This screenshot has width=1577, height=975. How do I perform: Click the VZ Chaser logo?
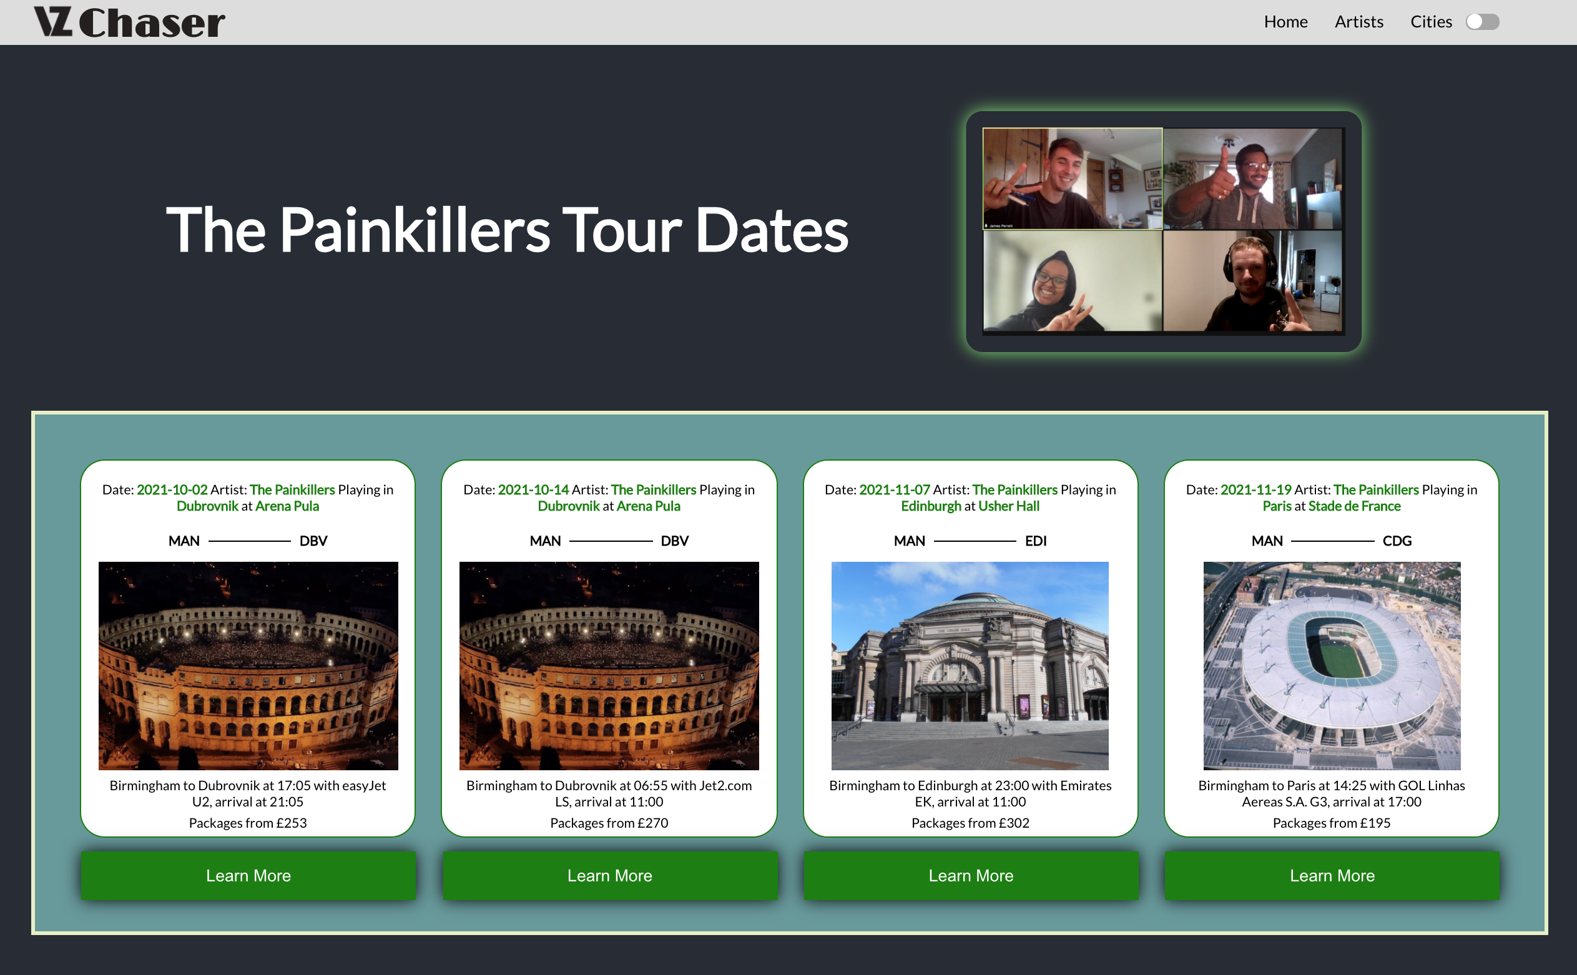[x=130, y=22]
